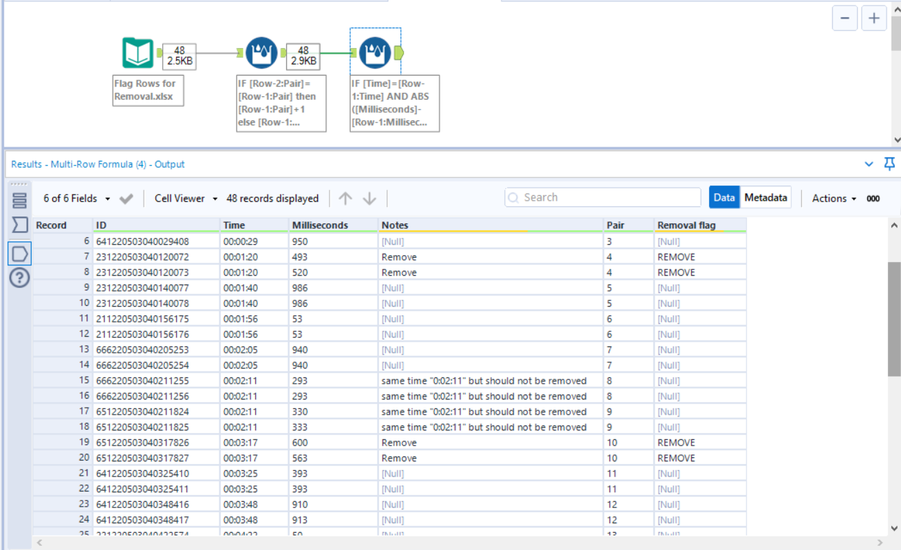The image size is (901, 550).
Task: Click inside the Search field of the Results pane
Action: pyautogui.click(x=602, y=197)
